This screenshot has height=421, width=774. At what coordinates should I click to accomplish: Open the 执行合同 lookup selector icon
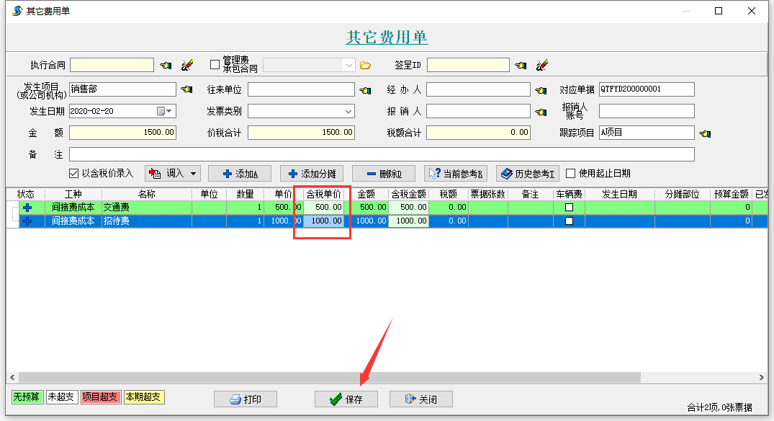pos(164,64)
